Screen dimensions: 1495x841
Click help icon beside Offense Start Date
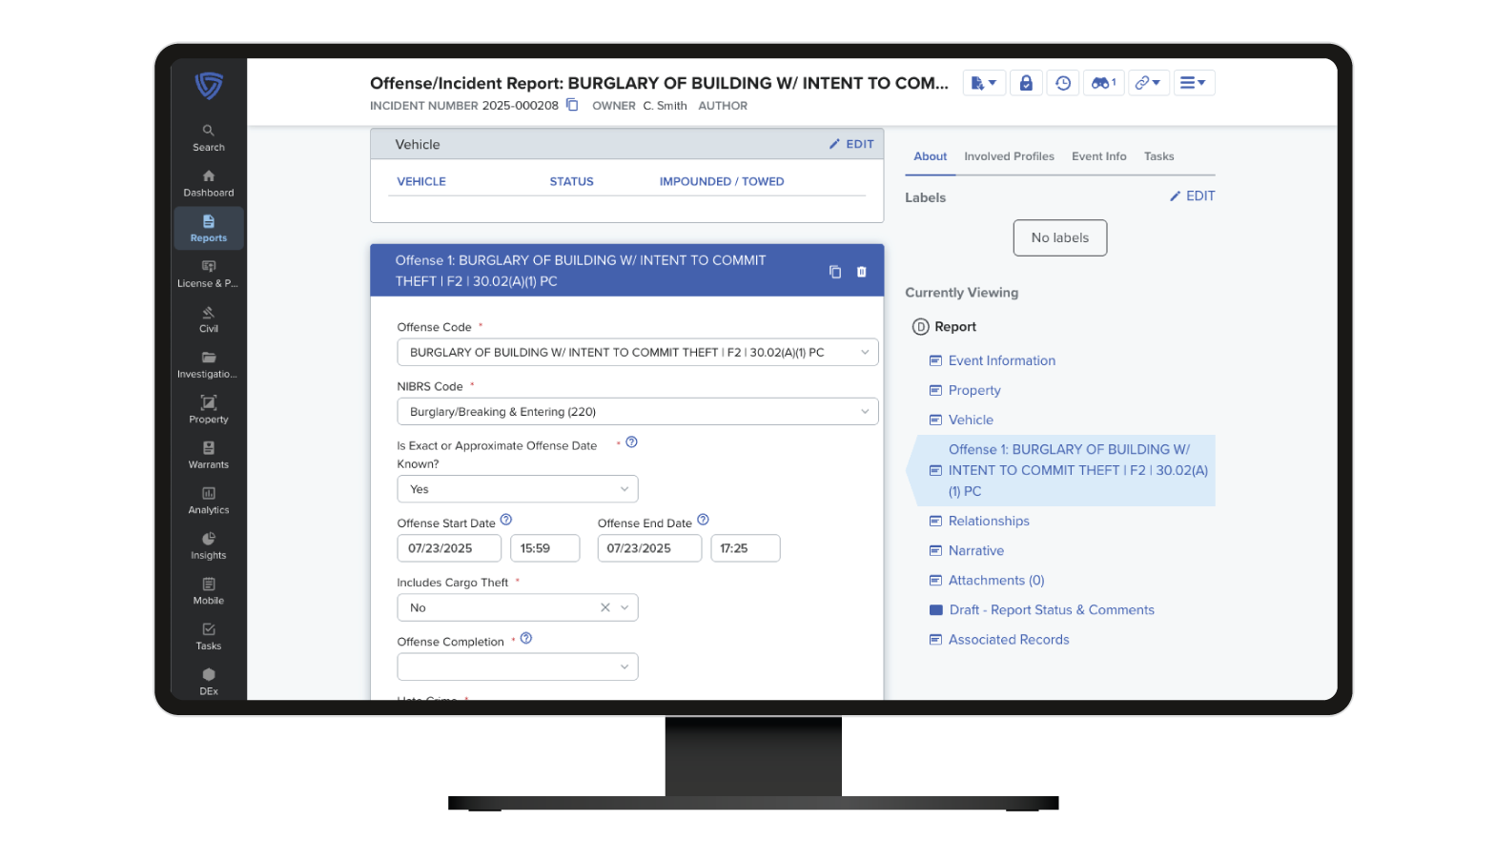click(506, 520)
